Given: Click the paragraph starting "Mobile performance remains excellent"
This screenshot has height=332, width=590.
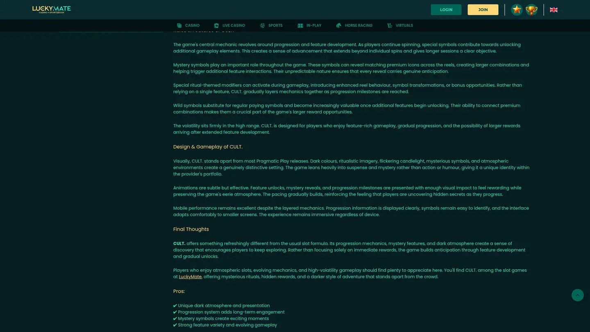Looking at the screenshot, I should coord(351,211).
